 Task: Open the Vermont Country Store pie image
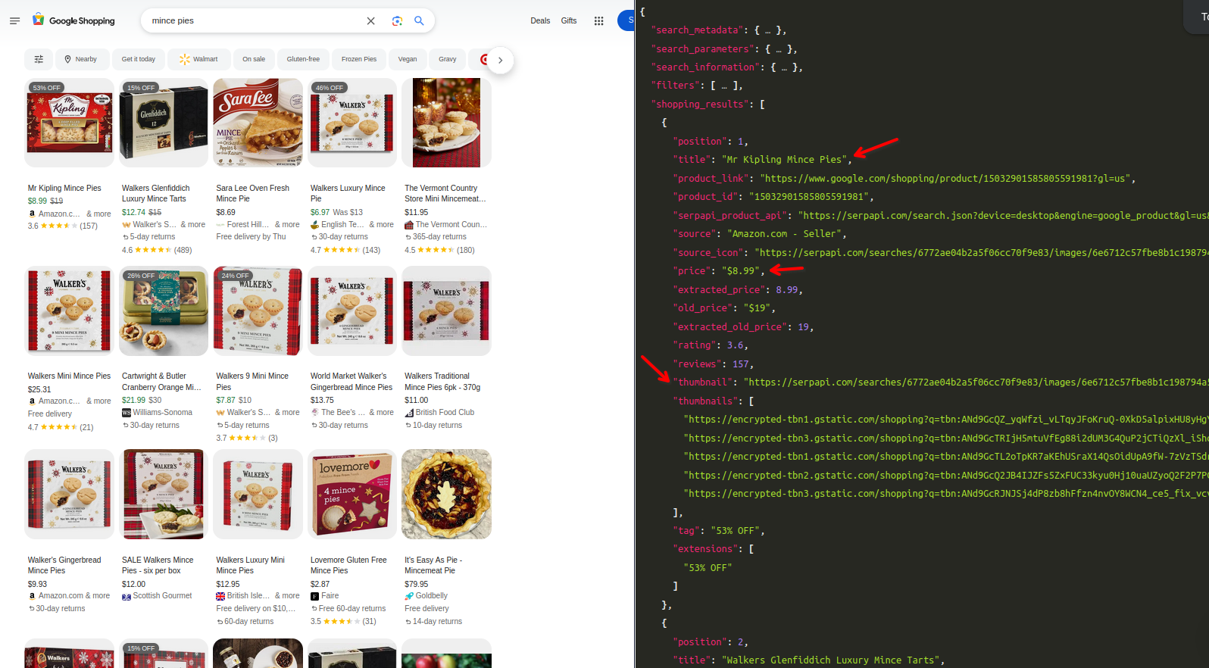coord(446,123)
